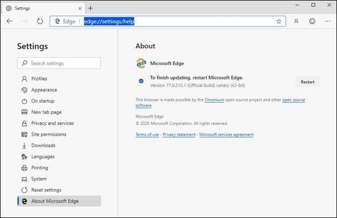The height and width of the screenshot is (218, 337).
Task: Click 'To finish updating, restart Microsoft Edge.'
Action: pyautogui.click(x=197, y=78)
